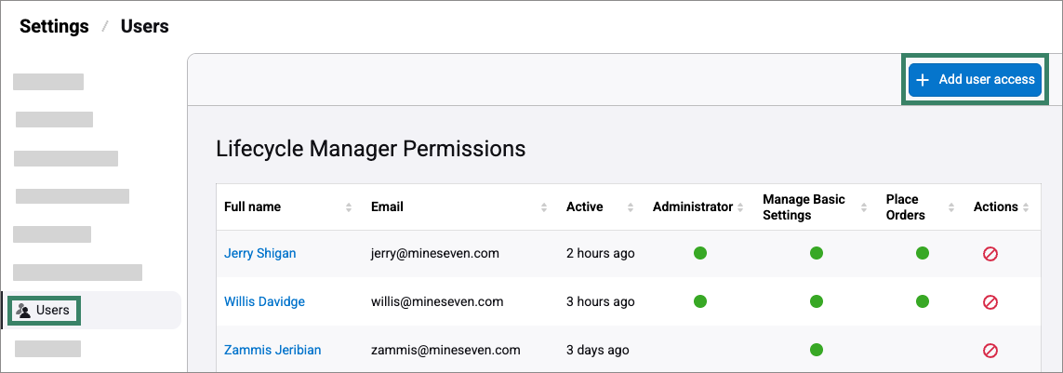The height and width of the screenshot is (373, 1063).
Task: Open the Users item in the sidebar
Action: 52,310
